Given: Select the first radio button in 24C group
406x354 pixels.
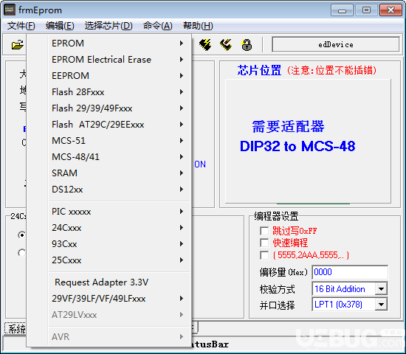Looking at the screenshot, I should pos(21,235).
